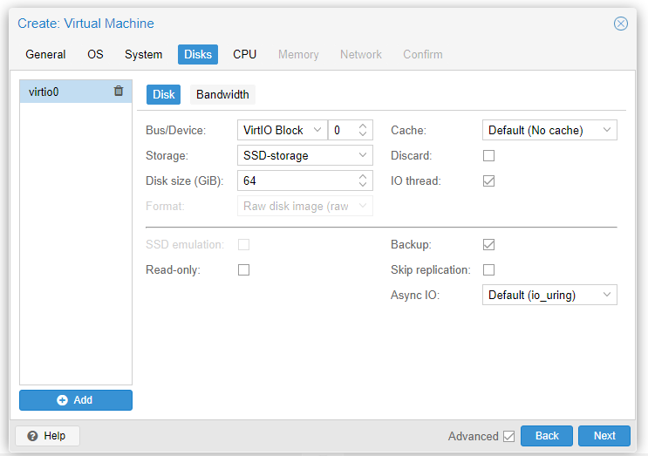Enable Skip replication checkbox

point(488,269)
